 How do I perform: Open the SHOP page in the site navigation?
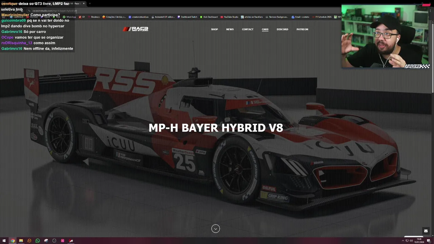click(214, 29)
